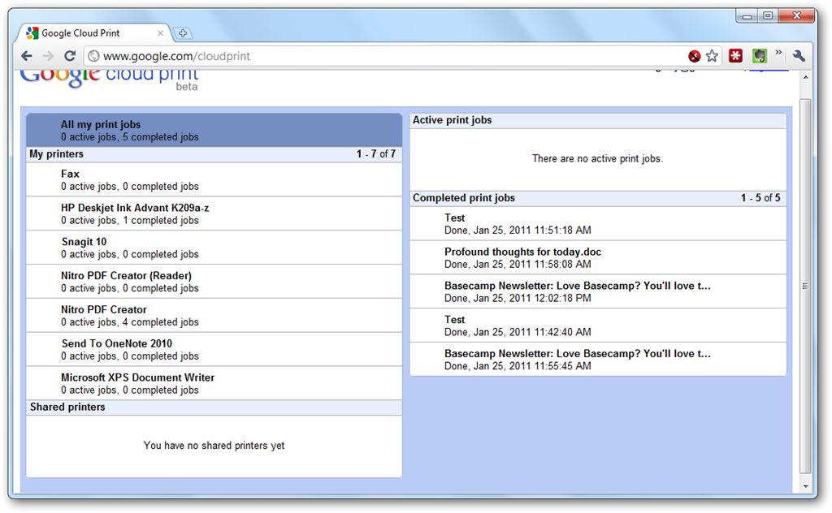832x513 pixels.
Task: Click the browser forward arrow
Action: point(48,56)
